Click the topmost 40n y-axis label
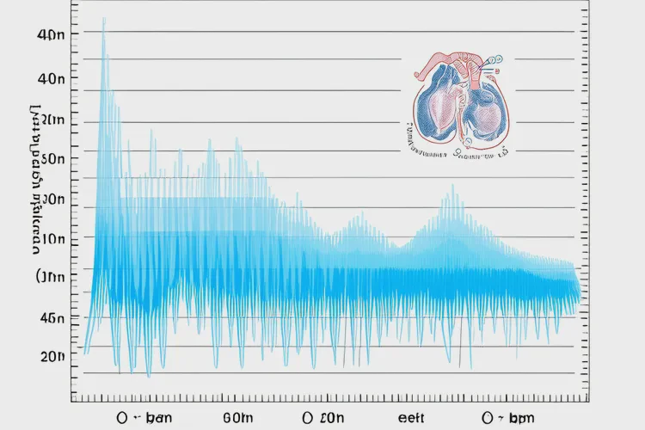Image resolution: width=645 pixels, height=430 pixels. click(x=52, y=34)
